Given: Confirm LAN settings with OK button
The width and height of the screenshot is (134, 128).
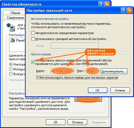Looking at the screenshot, I should (98, 90).
